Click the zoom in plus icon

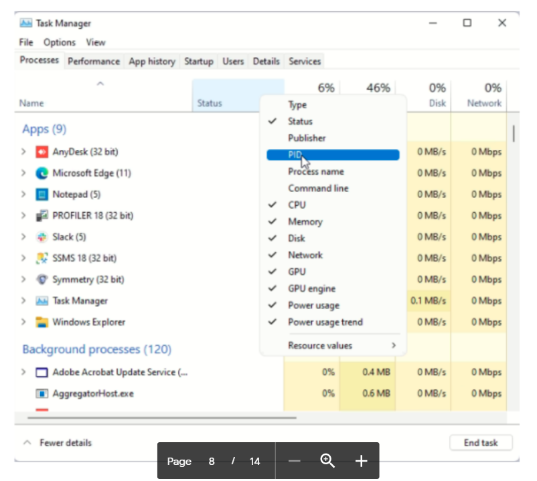click(362, 461)
